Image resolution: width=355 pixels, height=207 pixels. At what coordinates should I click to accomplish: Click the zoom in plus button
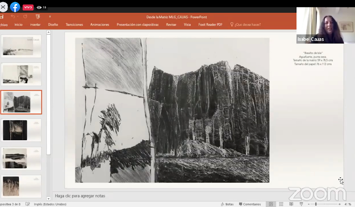(x=339, y=204)
